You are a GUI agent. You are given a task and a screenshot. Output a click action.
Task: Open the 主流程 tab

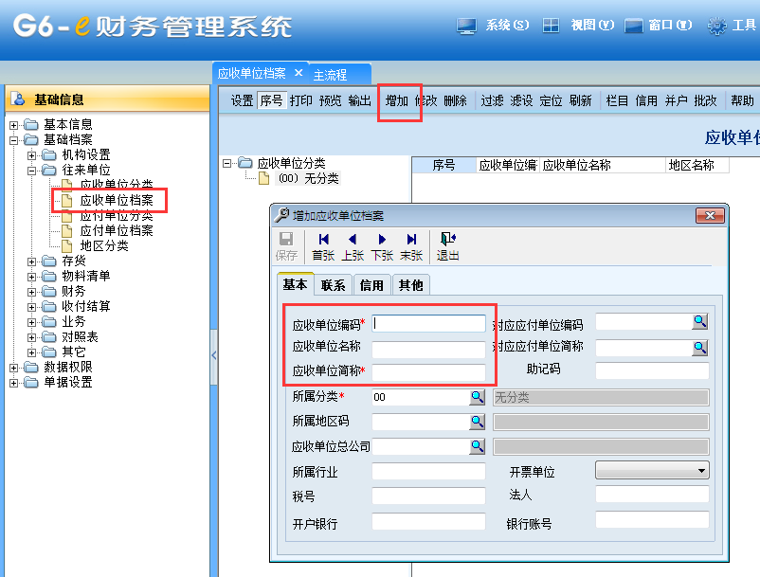[x=330, y=74]
